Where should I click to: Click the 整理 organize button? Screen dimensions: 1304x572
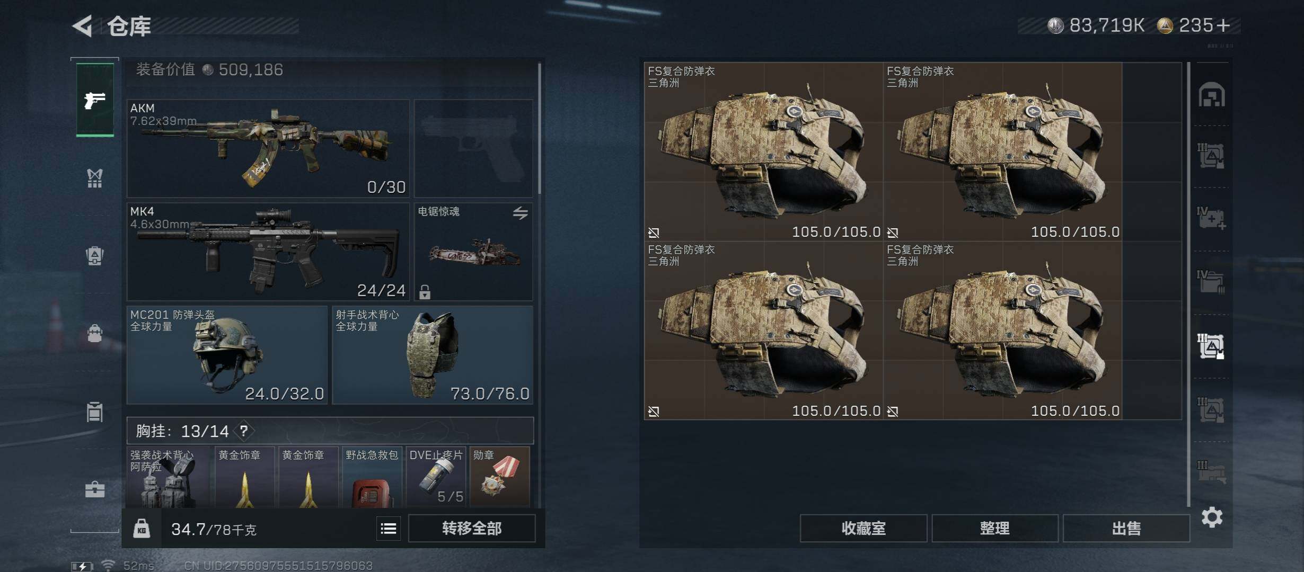tap(994, 528)
